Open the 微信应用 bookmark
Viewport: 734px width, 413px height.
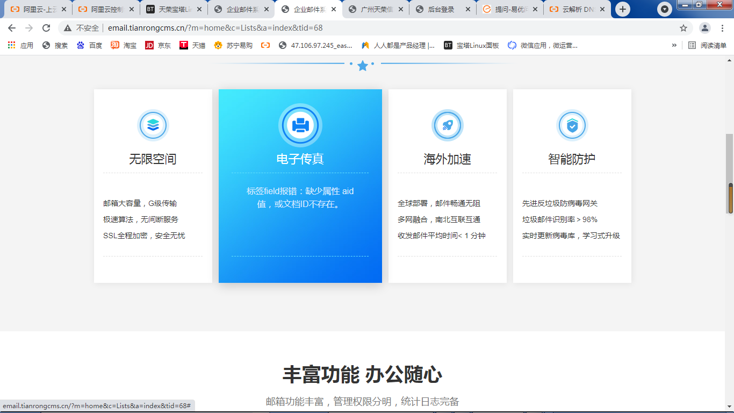[x=543, y=46]
